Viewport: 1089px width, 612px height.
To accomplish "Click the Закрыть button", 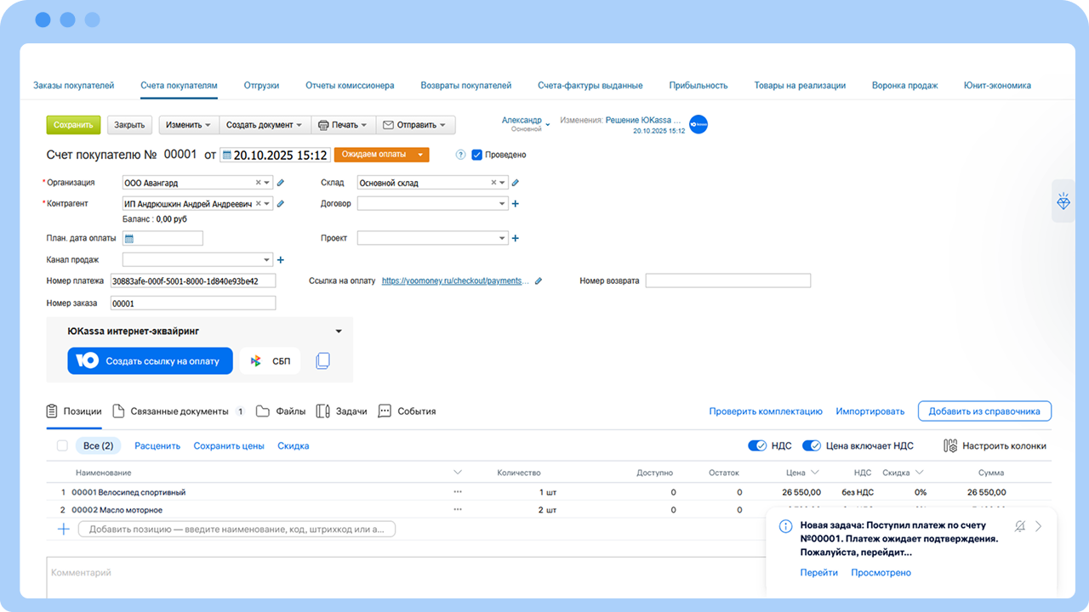I will coord(129,125).
